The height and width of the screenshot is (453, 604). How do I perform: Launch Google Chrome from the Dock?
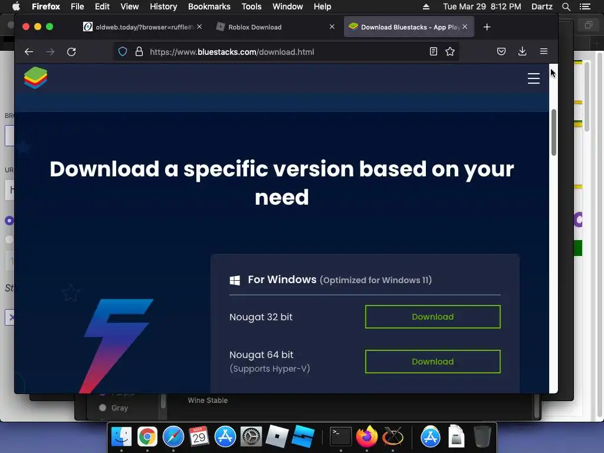click(147, 437)
